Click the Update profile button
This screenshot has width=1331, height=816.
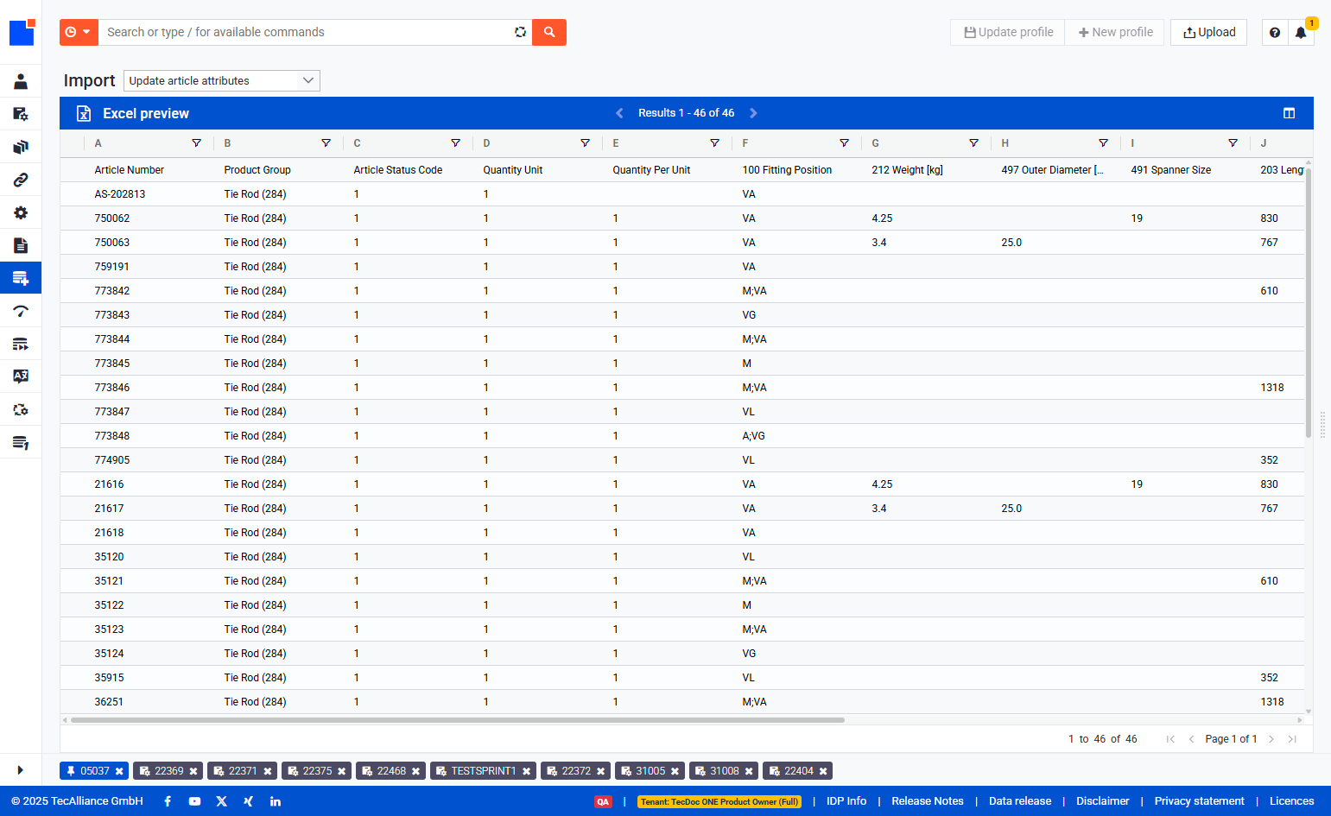tap(1008, 32)
